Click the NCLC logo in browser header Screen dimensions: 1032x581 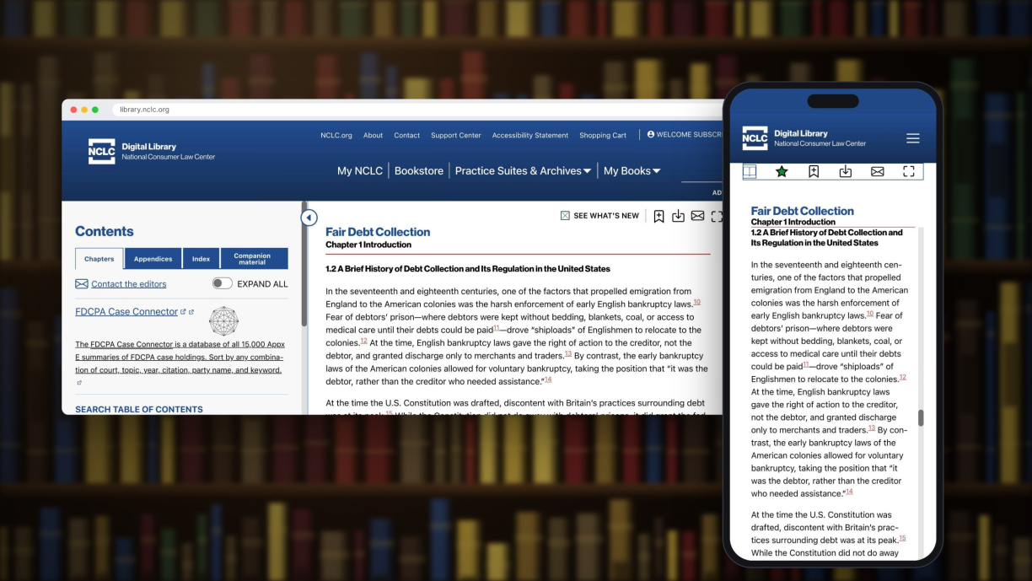click(x=102, y=151)
